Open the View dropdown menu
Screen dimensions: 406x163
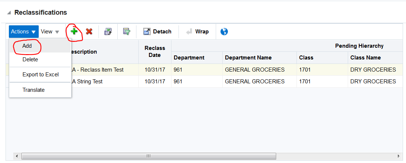(x=50, y=32)
